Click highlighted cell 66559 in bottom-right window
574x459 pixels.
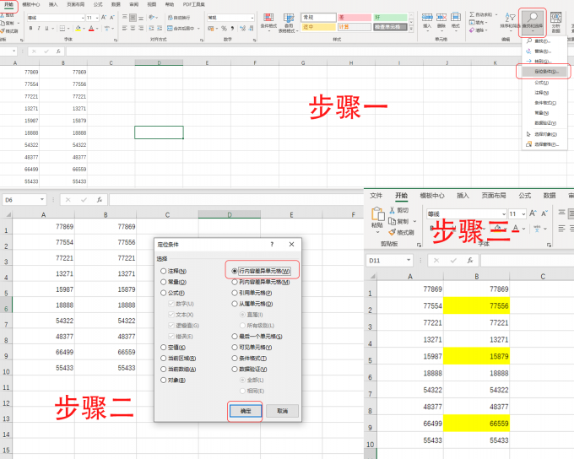point(476,424)
